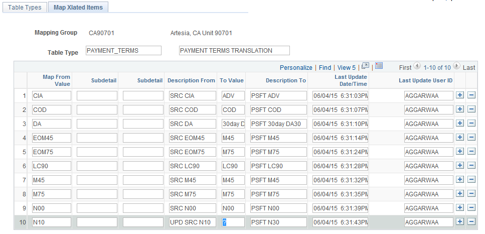This screenshot has width=485, height=234.
Task: Delete row 9 using minus icon
Action: (x=471, y=208)
